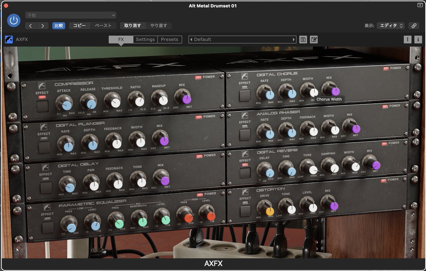Toggle the Compressor effect button
Screen dimensions: 426x271
[x=43, y=106]
